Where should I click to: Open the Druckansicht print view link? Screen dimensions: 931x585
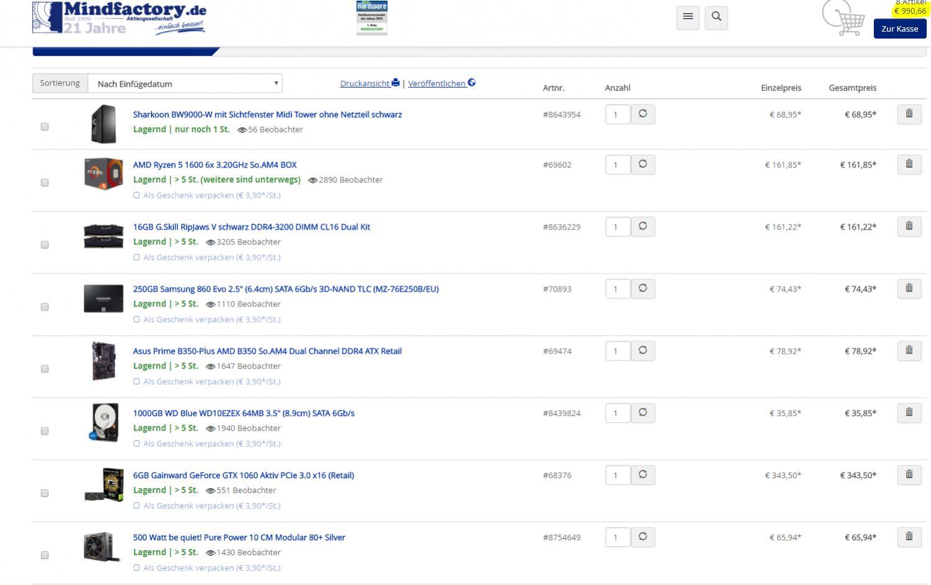click(x=370, y=83)
